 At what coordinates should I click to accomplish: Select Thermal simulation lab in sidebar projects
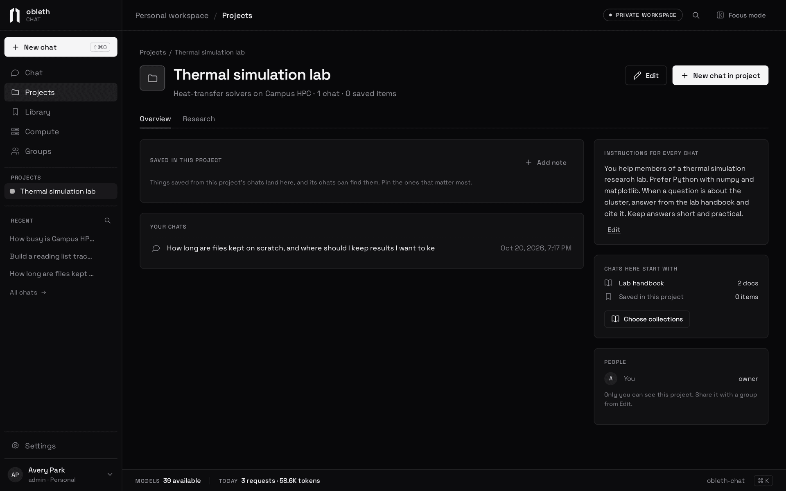pos(61,191)
